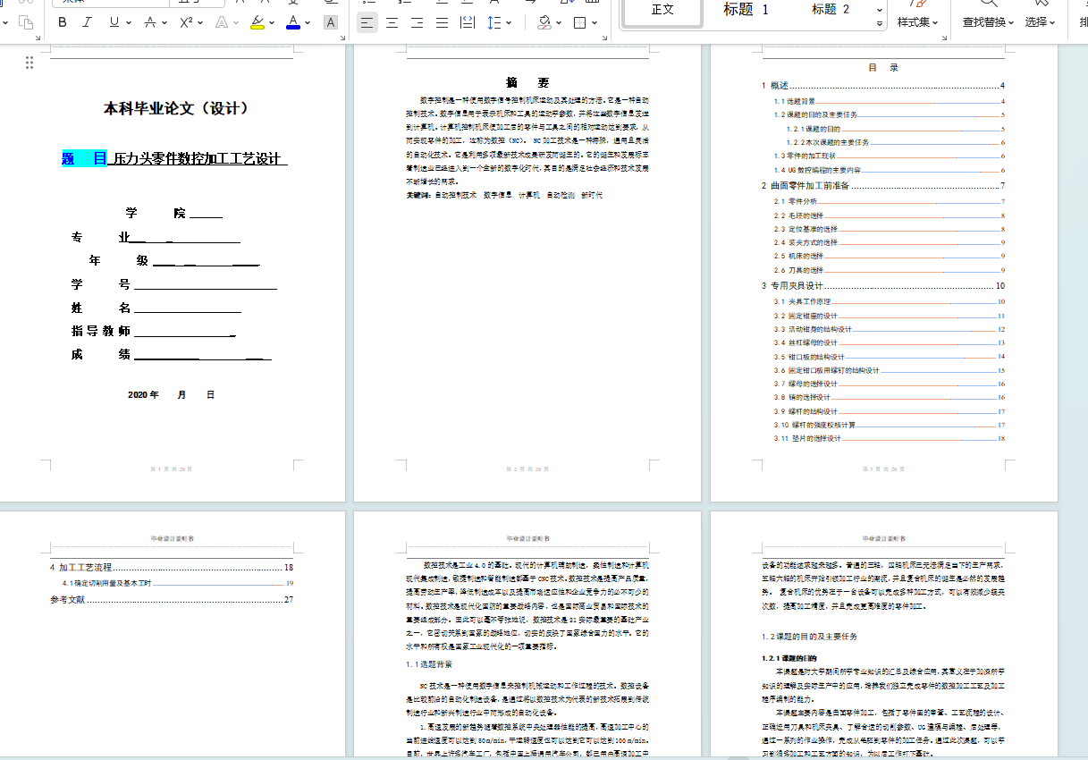Toggle bold formatting
The width and height of the screenshot is (1088, 760).
coord(62,22)
